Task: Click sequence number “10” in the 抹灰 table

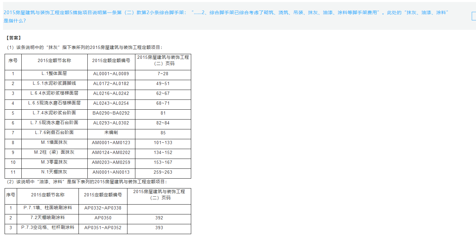Action: [13, 162]
